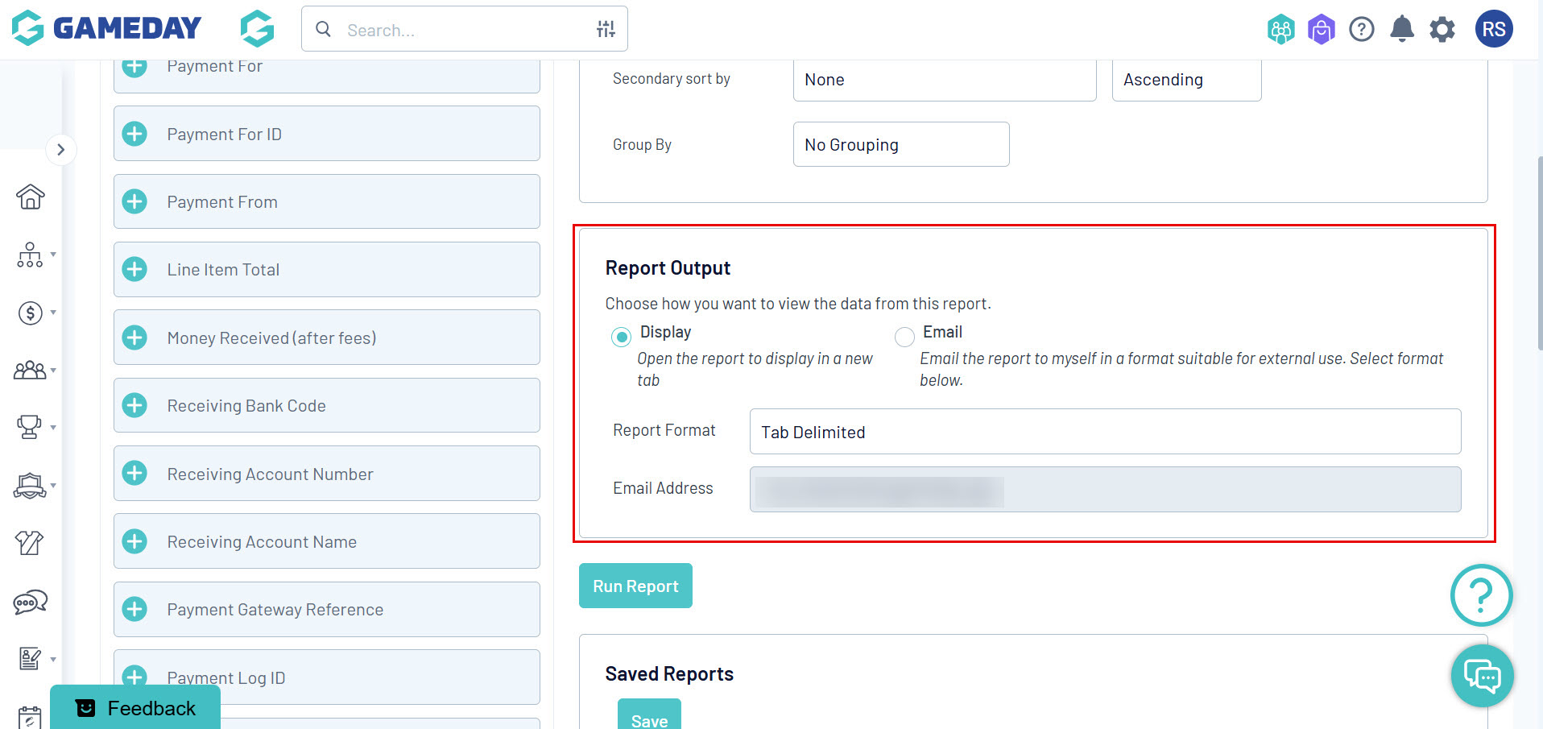Image resolution: width=1543 pixels, height=729 pixels.
Task: Open the Secondary sort by dropdown
Action: [x=945, y=80]
